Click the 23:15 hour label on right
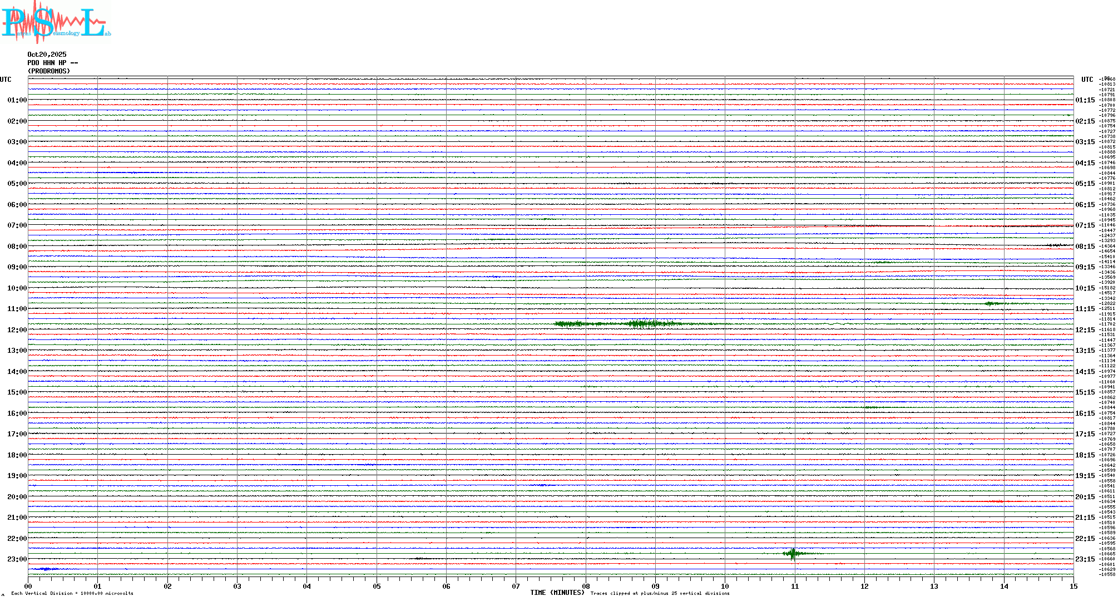This screenshot has height=601, width=1118. click(x=1085, y=559)
